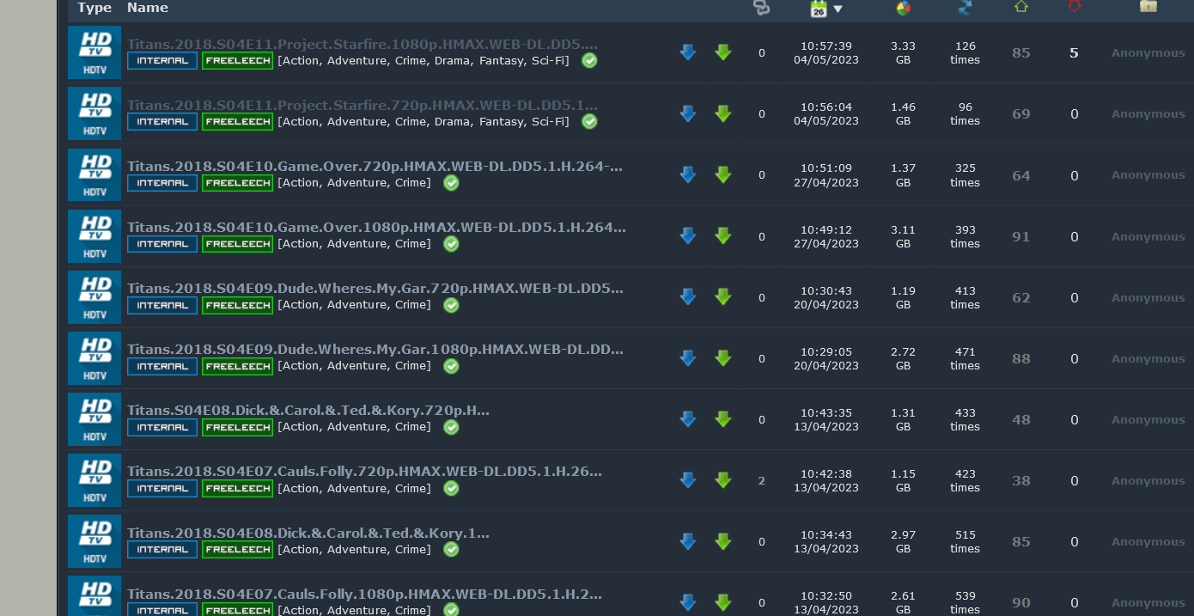
Task: Open Titans S04E08 Dick & Carol 720p torrent
Action: (x=308, y=411)
